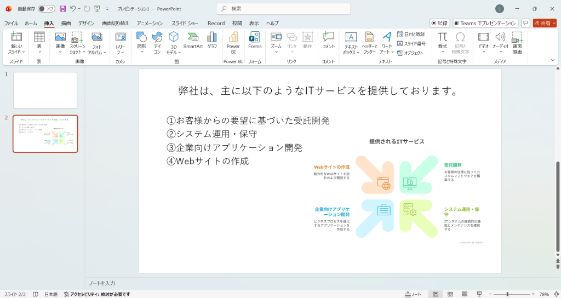Adjust the zoom slider in status bar
The width and height of the screenshot is (561, 298).
508,294
